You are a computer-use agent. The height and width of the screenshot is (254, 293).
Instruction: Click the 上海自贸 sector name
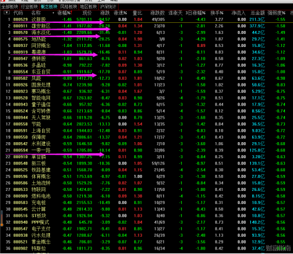pyautogui.click(x=41, y=130)
